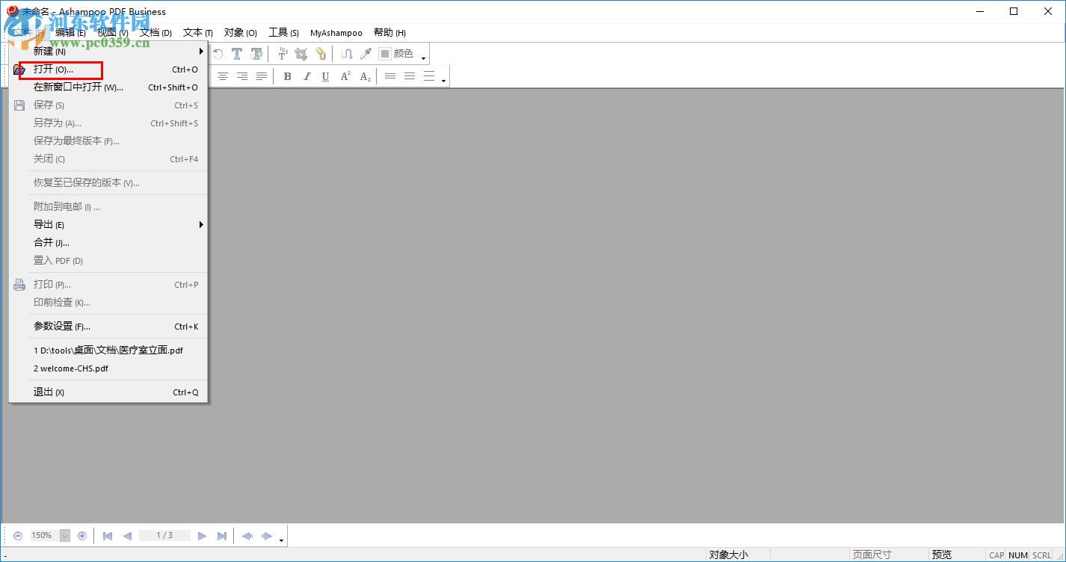Open the 对象 (O) menu
1066x562 pixels.
241,33
